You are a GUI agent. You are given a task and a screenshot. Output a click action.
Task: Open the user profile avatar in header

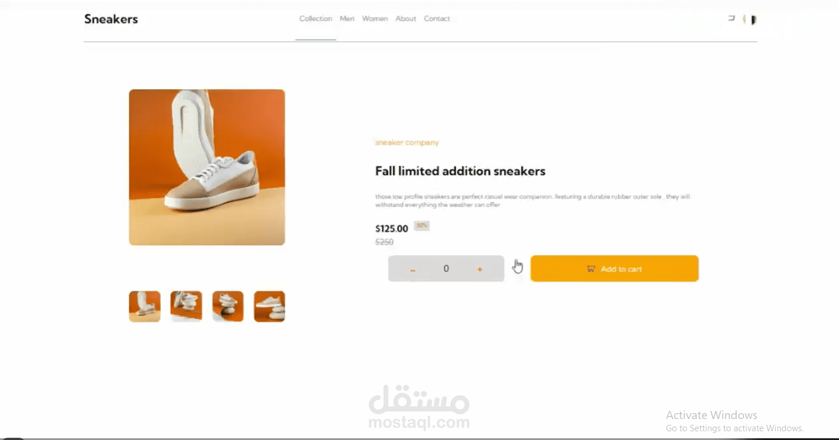pyautogui.click(x=750, y=20)
